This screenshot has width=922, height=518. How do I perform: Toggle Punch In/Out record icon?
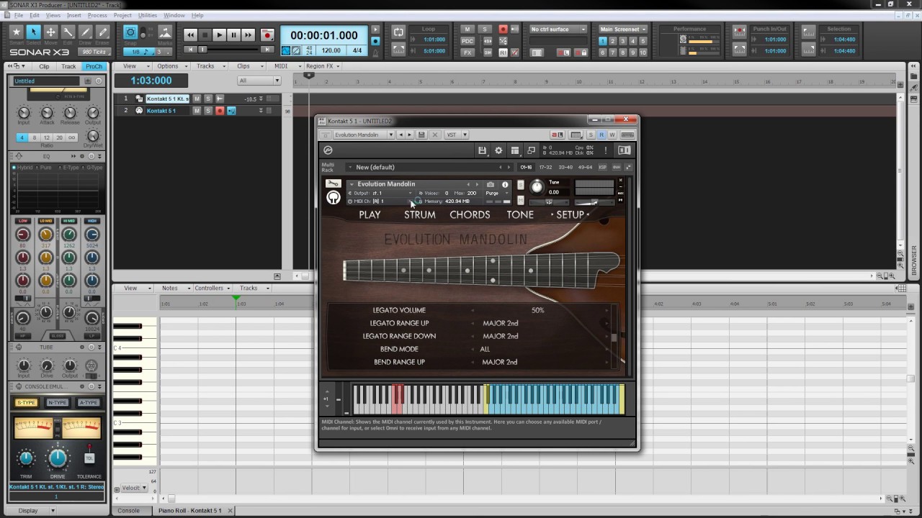click(x=739, y=32)
